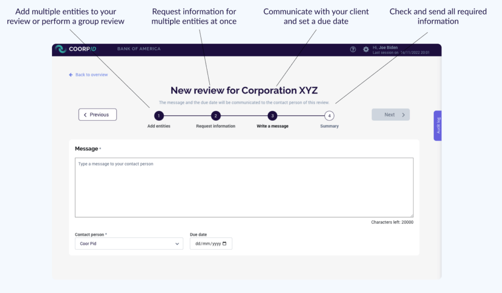Viewport: 502px width, 293px height.
Task: Go to step 1 circle for Add entities
Action: pos(159,116)
